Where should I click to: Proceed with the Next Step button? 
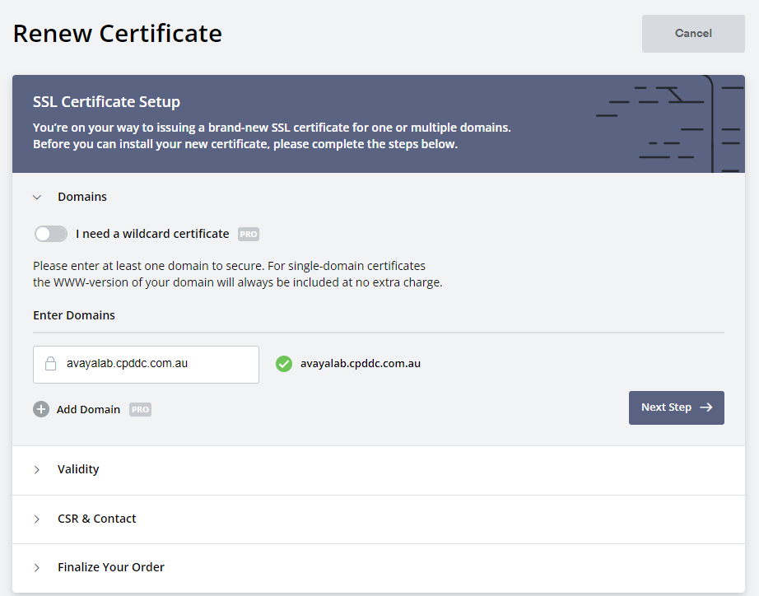[676, 407]
